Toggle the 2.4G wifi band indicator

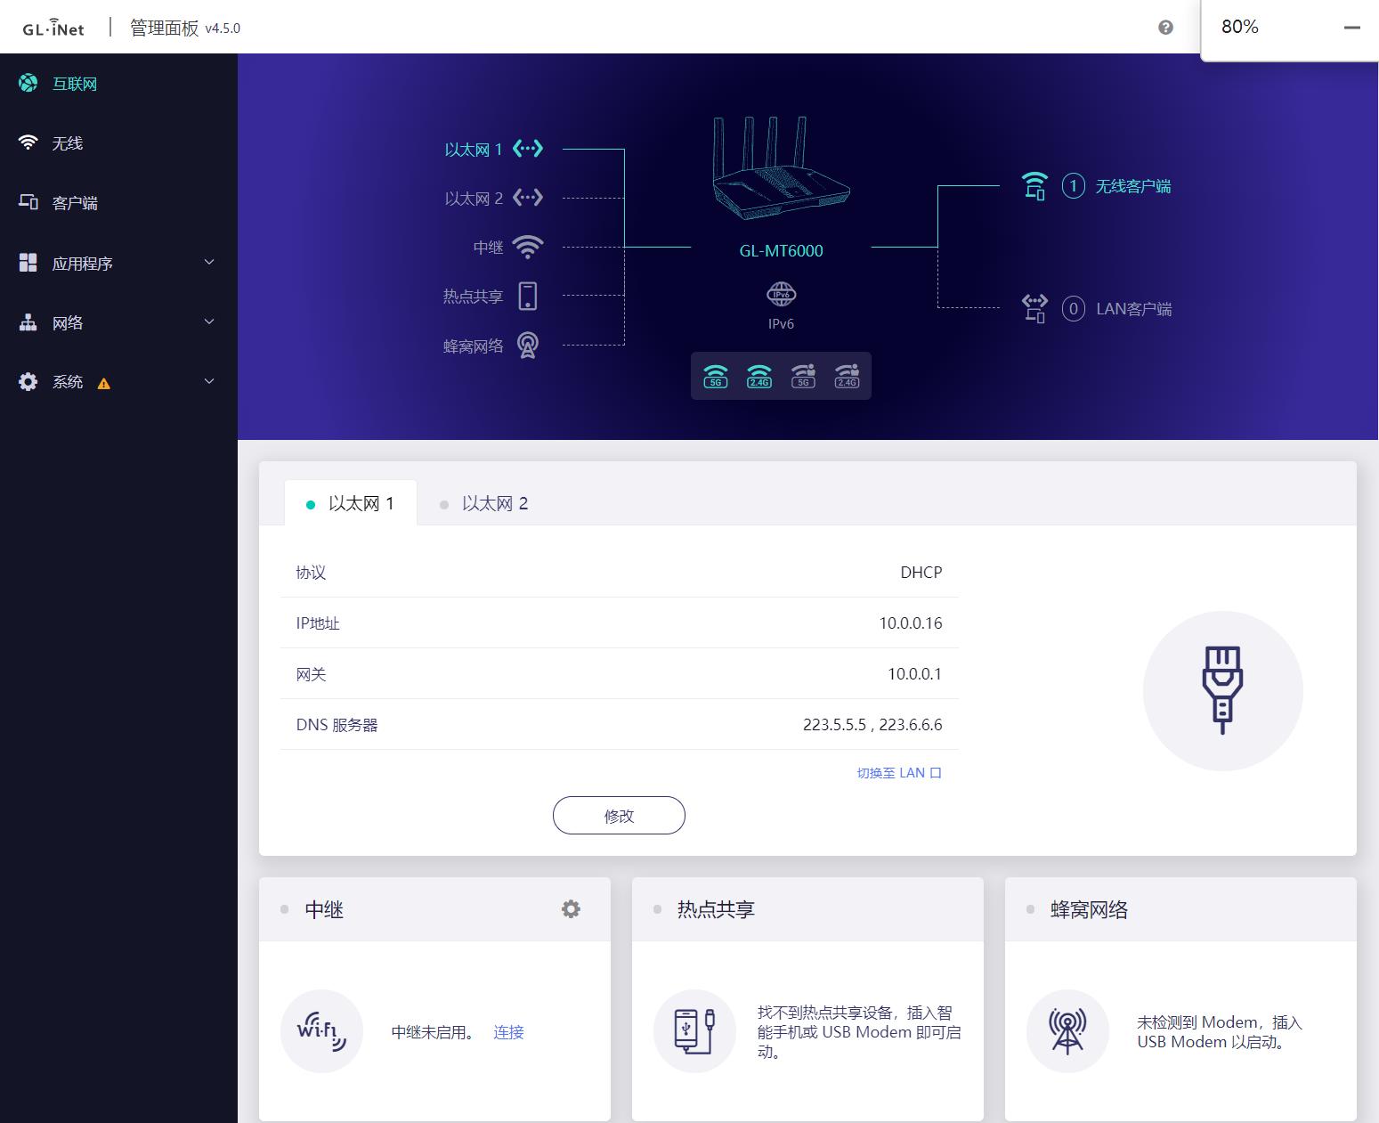pyautogui.click(x=758, y=376)
